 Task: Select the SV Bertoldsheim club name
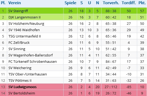pos(22,93)
